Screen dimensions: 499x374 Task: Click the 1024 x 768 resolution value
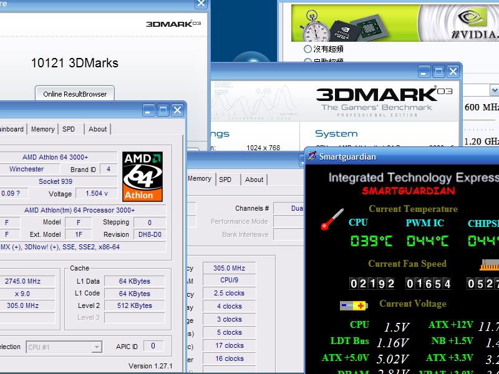click(x=263, y=148)
